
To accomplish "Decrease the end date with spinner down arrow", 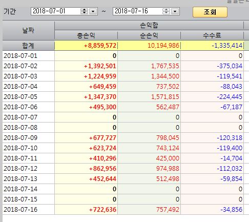I will (x=166, y=13).
